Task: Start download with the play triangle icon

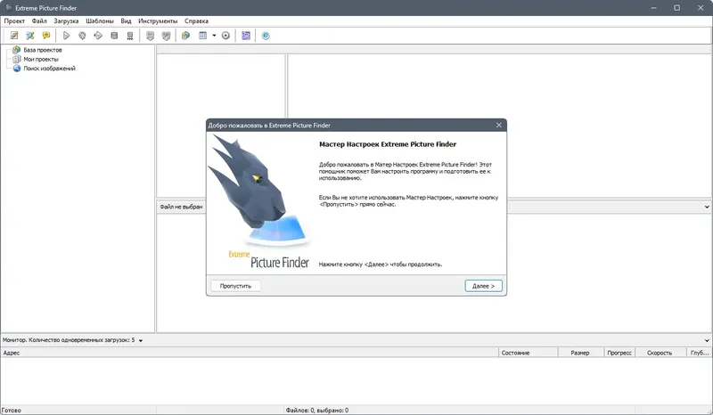Action: [66, 36]
